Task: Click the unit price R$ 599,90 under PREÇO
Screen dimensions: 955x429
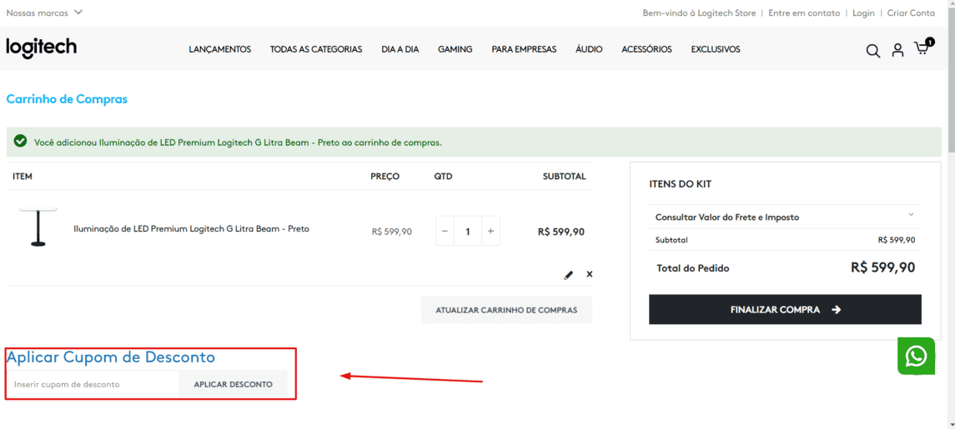Action: coord(392,232)
